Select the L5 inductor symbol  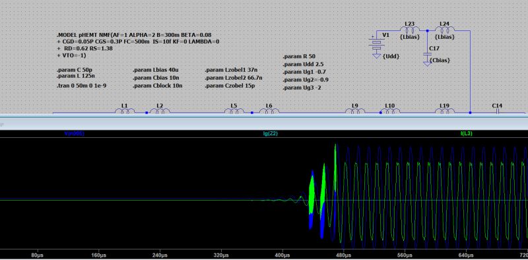pos(234,111)
